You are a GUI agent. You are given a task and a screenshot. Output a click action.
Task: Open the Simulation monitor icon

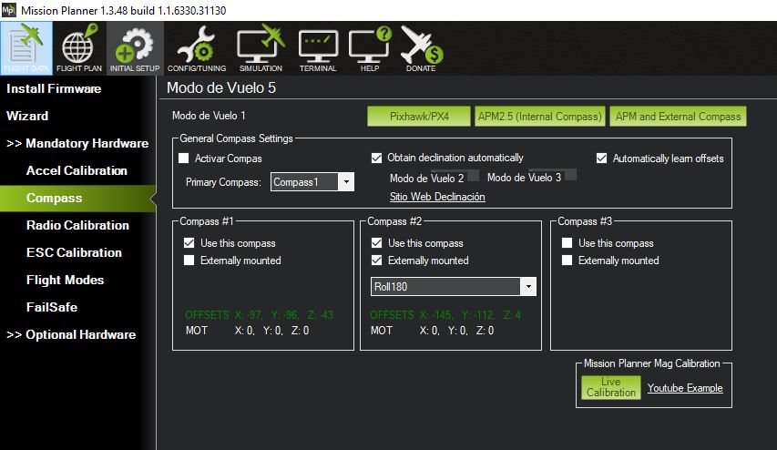260,47
